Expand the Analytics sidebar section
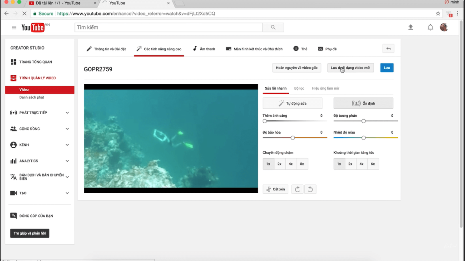The width and height of the screenshot is (465, 261). click(x=67, y=161)
